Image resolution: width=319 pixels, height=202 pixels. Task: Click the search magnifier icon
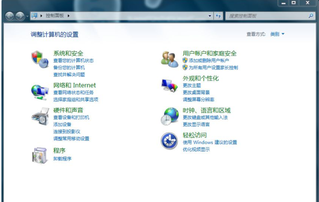310,15
